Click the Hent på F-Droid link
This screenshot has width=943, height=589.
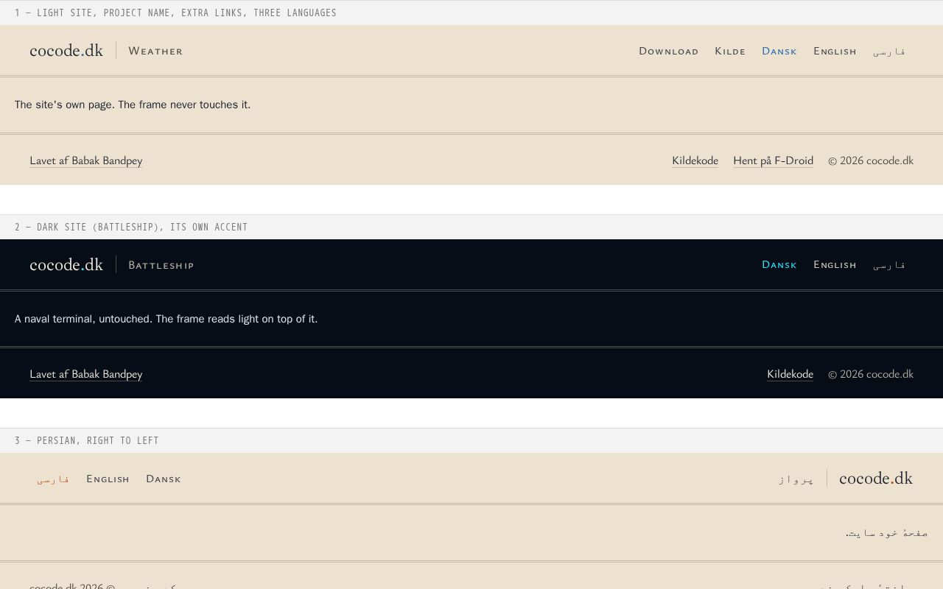coord(773,161)
